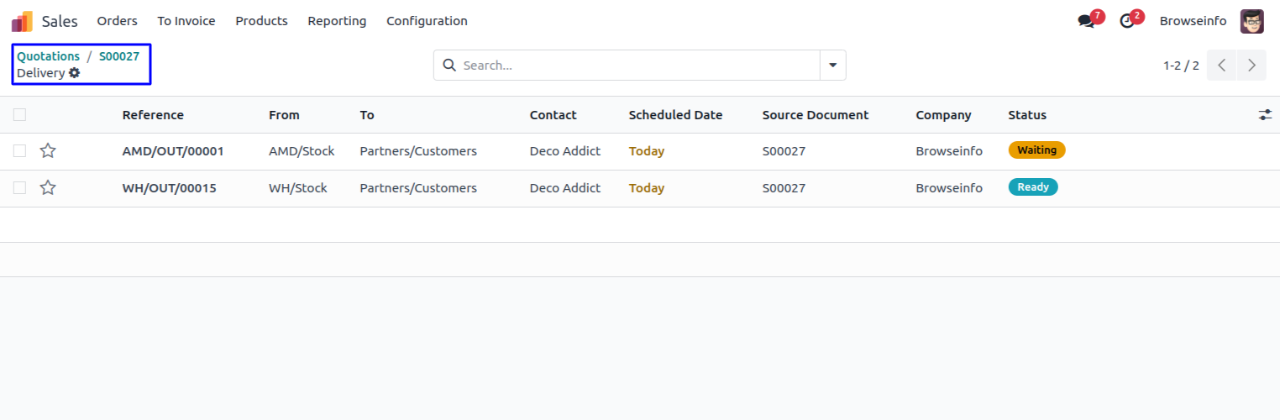The image size is (1280, 420).
Task: Navigate back to Quotations breadcrumb
Action: [x=48, y=56]
